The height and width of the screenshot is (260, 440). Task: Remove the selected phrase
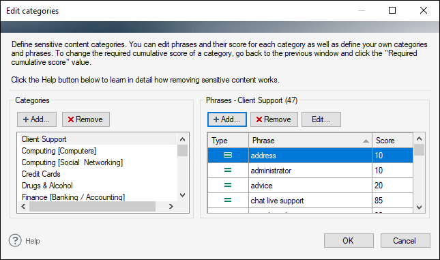coord(274,119)
